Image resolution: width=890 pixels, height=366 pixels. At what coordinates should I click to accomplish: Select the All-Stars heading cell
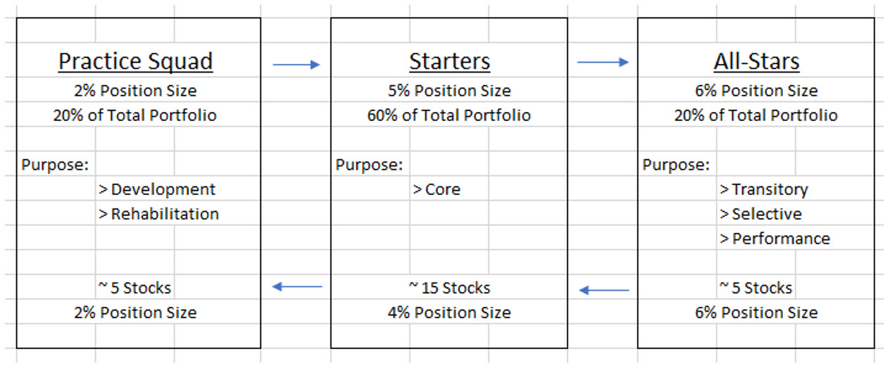click(x=756, y=61)
